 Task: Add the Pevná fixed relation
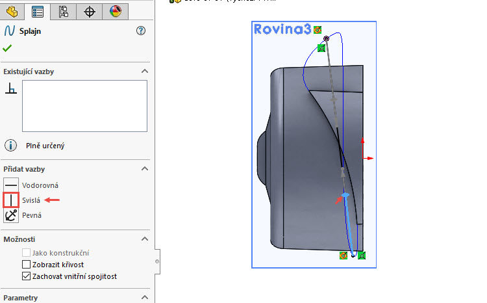pyautogui.click(x=11, y=215)
